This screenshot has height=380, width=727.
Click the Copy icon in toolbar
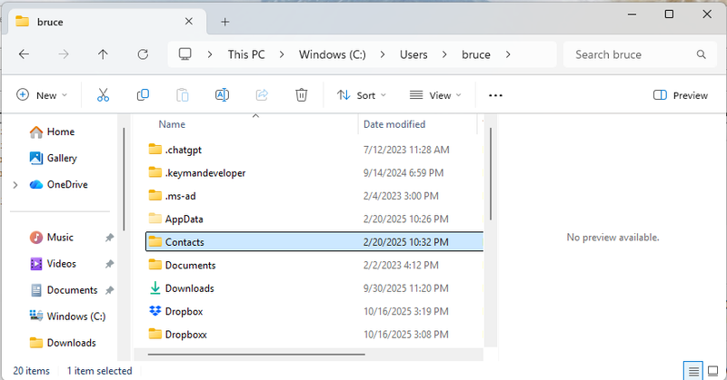pos(143,95)
